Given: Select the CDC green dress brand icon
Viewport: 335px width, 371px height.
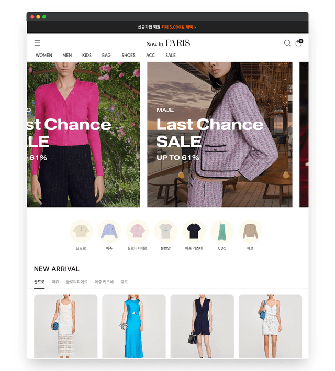Looking at the screenshot, I should (222, 231).
